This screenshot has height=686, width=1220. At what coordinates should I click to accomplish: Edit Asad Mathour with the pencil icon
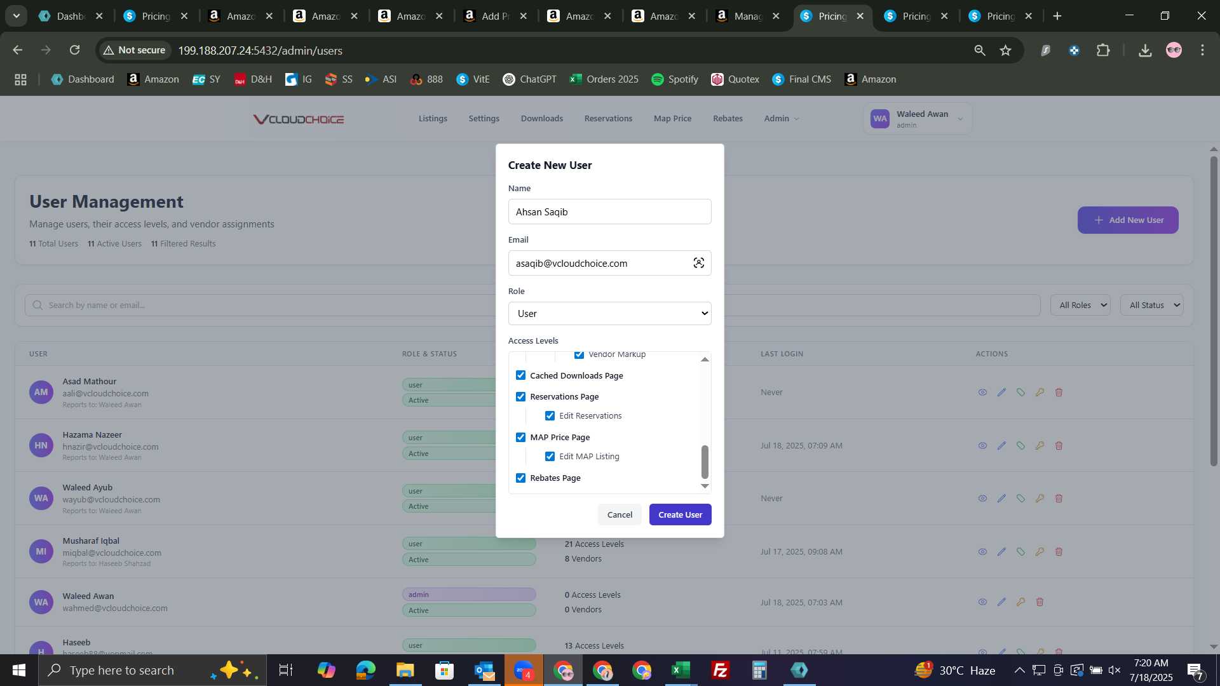(1001, 393)
